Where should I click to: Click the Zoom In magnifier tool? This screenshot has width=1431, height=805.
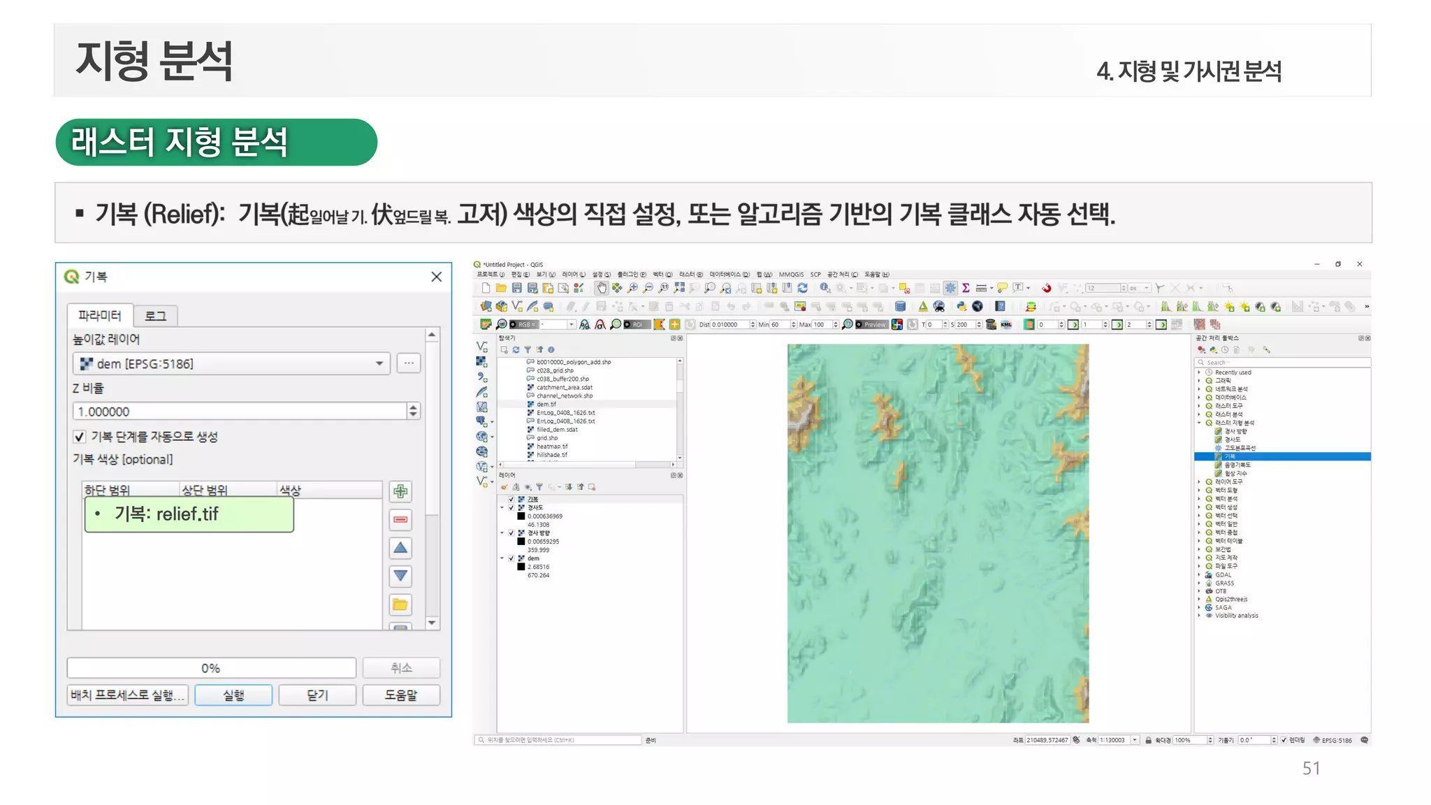(x=632, y=288)
